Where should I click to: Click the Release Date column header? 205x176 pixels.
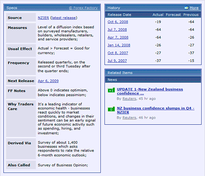pyautogui.click(x=119, y=15)
